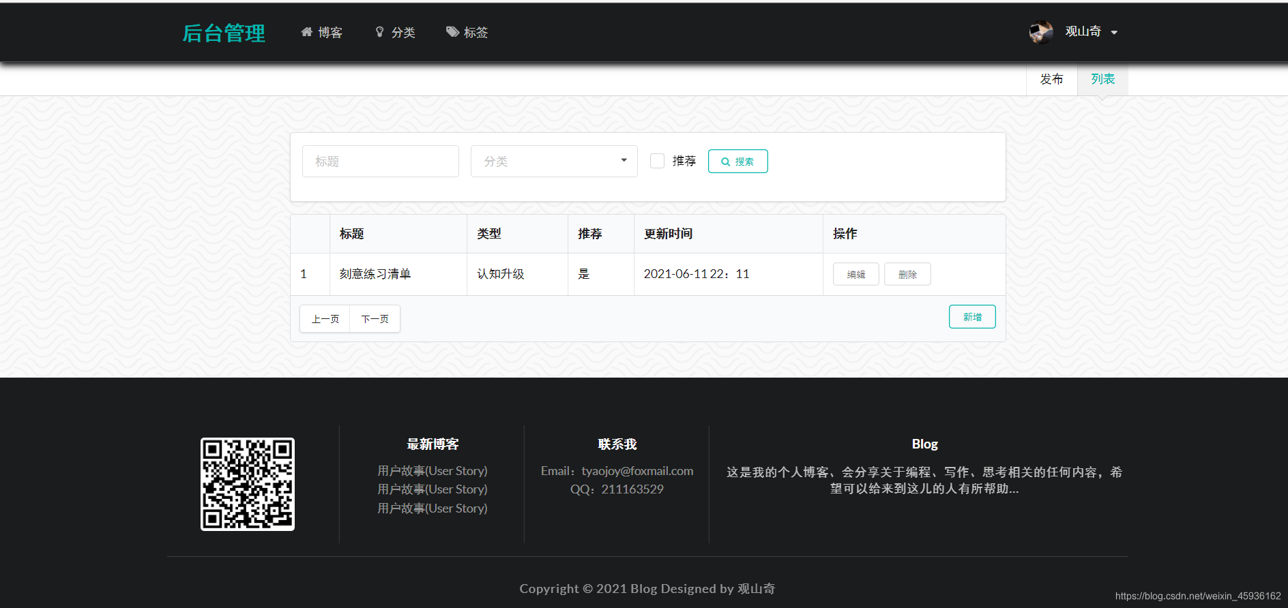Open the 博客 menu item

coord(322,32)
